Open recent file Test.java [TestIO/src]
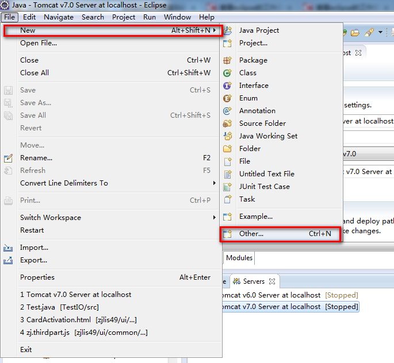 pos(110,307)
